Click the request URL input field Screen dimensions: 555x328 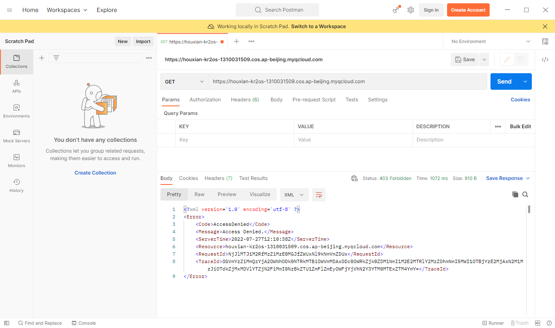pos(347,81)
